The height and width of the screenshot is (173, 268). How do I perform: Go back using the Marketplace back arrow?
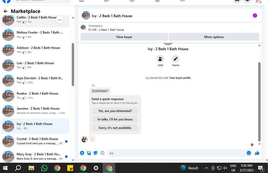tap(6, 11)
